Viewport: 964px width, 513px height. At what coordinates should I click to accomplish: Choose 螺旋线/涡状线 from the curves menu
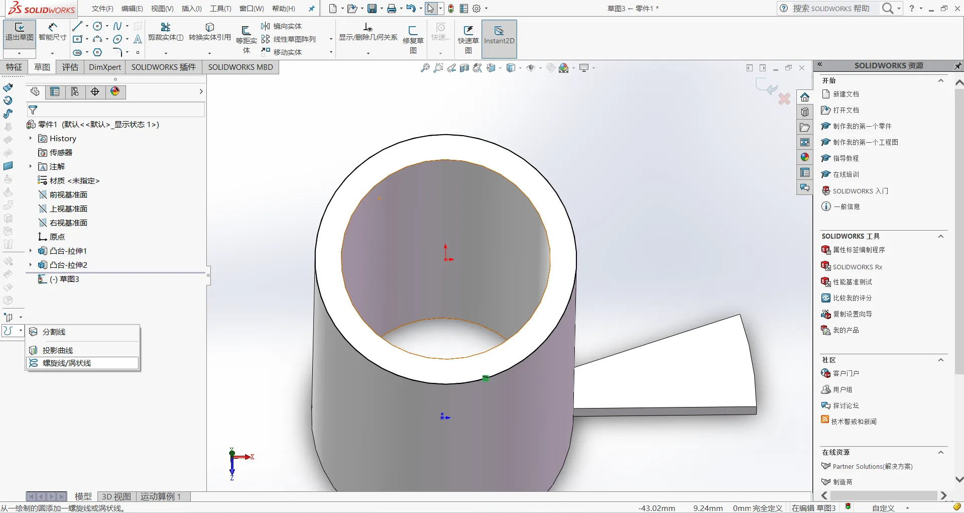(66, 363)
